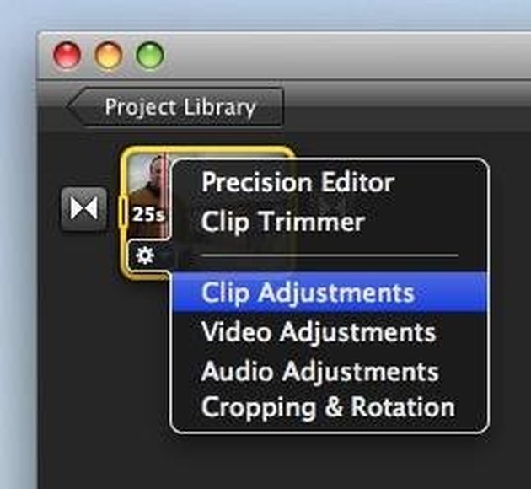
Task: Click the red close window button
Action: click(67, 56)
